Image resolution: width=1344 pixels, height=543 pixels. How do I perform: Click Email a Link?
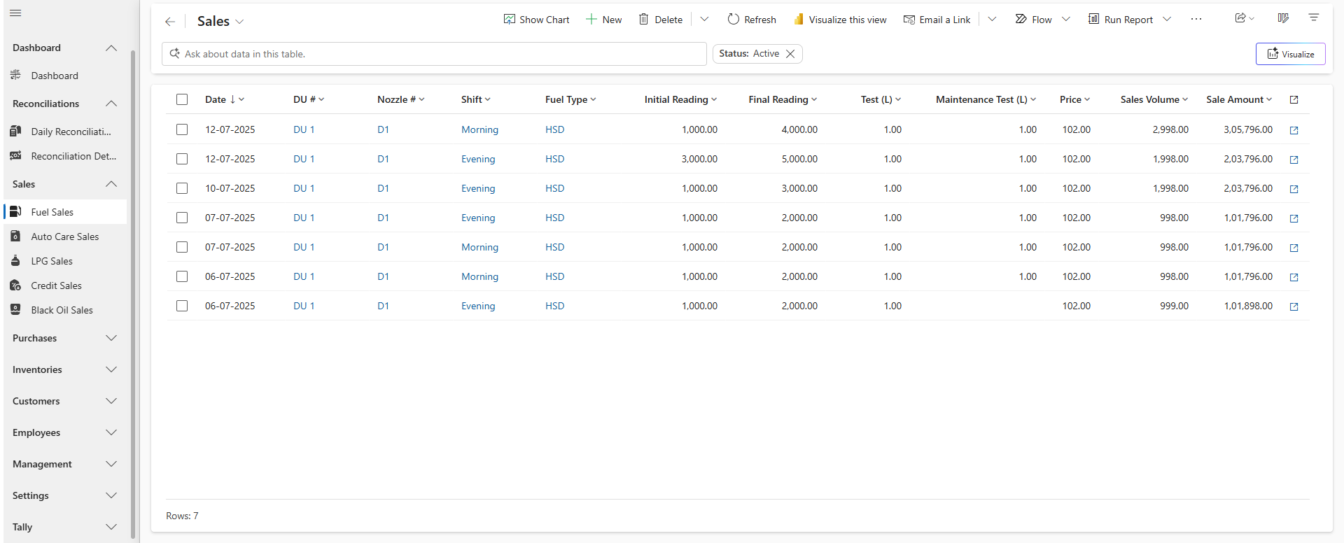[937, 20]
